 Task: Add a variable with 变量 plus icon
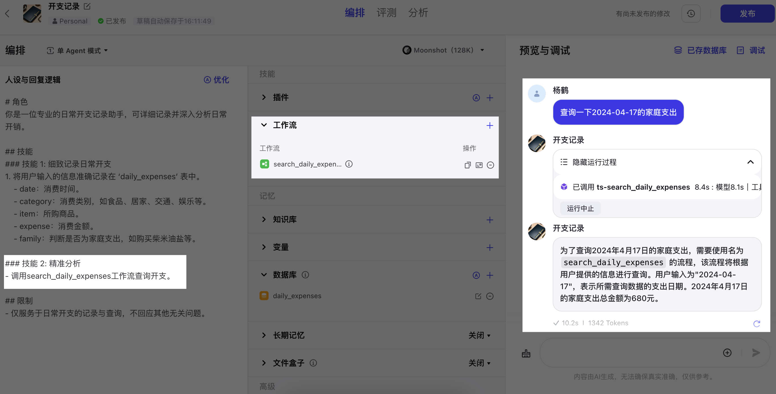click(490, 248)
